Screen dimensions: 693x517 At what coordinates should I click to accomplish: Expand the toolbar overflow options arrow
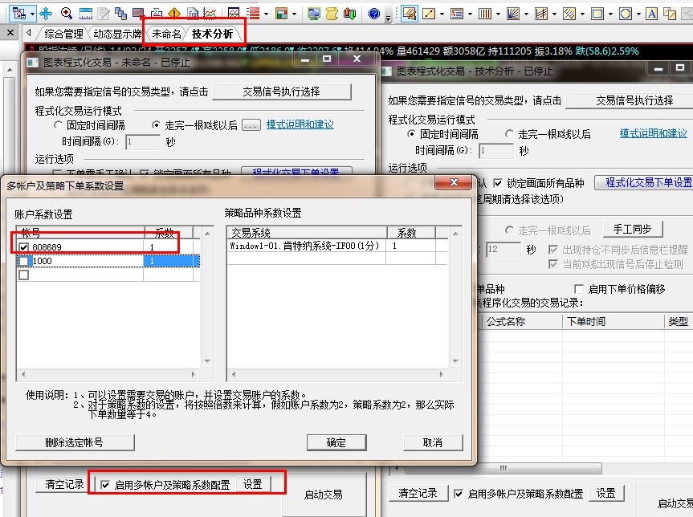click(389, 16)
